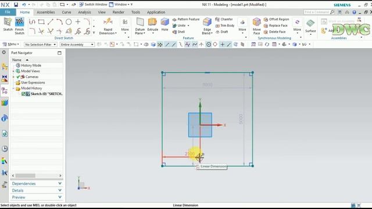This screenshot has height=209, width=372.
Task: Expand the Unite dropdown arrow
Action: tap(188, 26)
